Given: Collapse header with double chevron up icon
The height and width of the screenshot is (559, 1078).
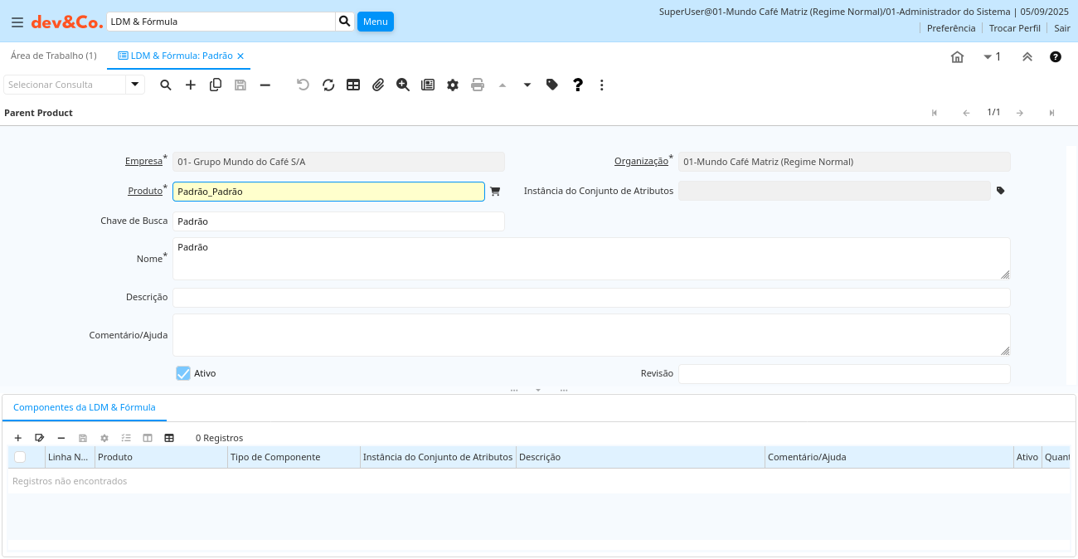Looking at the screenshot, I should pos(1027,57).
